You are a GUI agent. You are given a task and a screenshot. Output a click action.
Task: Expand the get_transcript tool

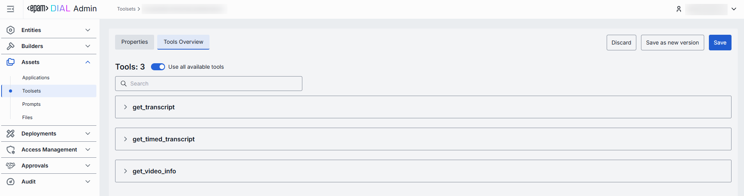point(125,107)
